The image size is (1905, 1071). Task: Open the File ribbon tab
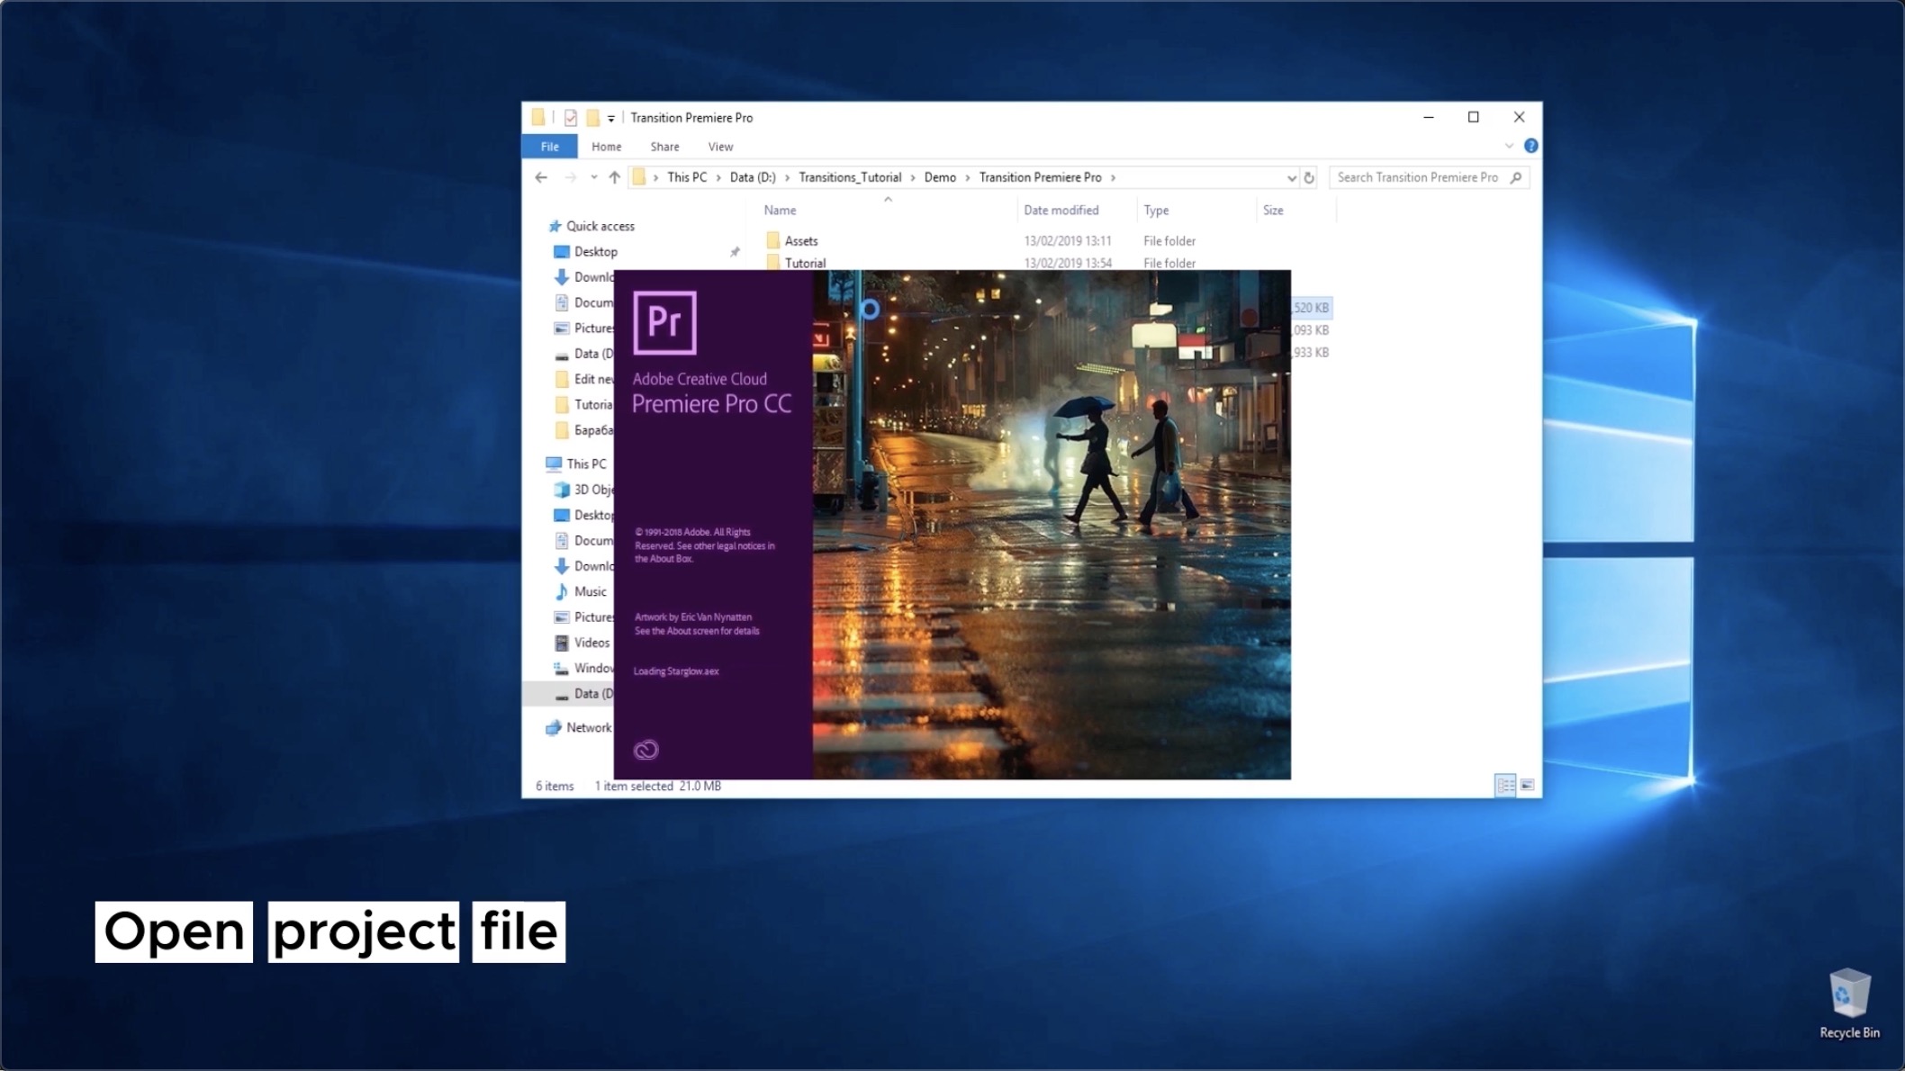tap(549, 147)
